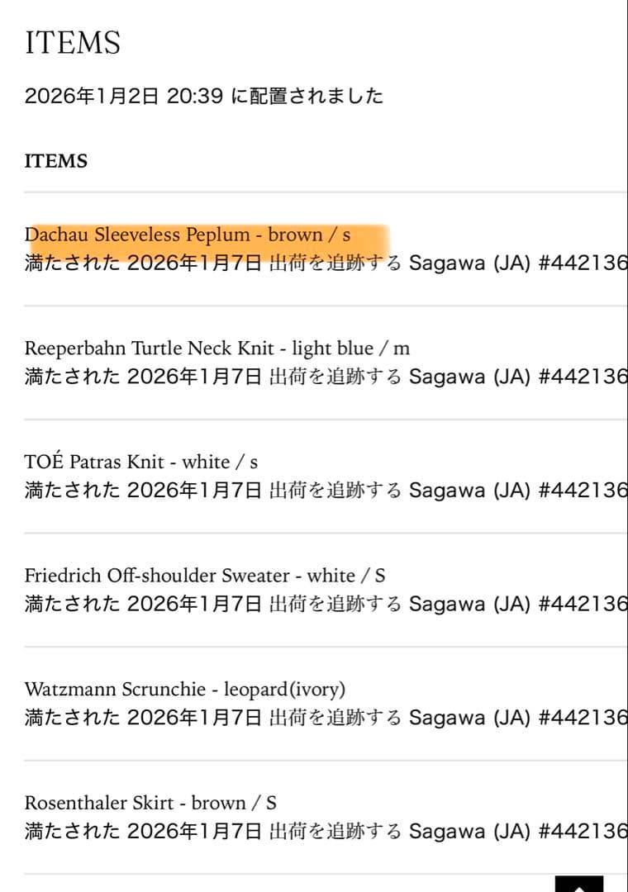The height and width of the screenshot is (892, 628).
Task: Track shipment for Rosenthaler Skirt
Action: [335, 831]
